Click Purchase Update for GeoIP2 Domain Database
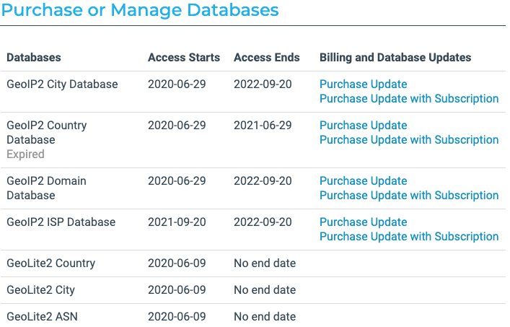Screen dimensions: 510x327 coord(363,181)
